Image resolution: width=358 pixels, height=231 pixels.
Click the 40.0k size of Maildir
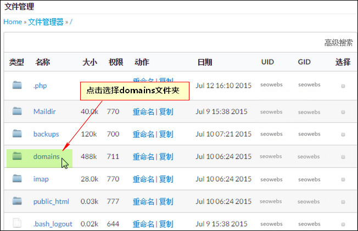[x=90, y=111]
